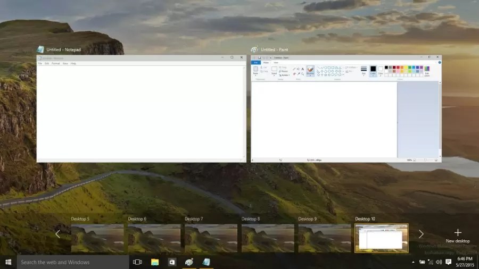Screen dimensions: 479x269
Task: Switch to the View tab in Paint
Action: pos(276,63)
